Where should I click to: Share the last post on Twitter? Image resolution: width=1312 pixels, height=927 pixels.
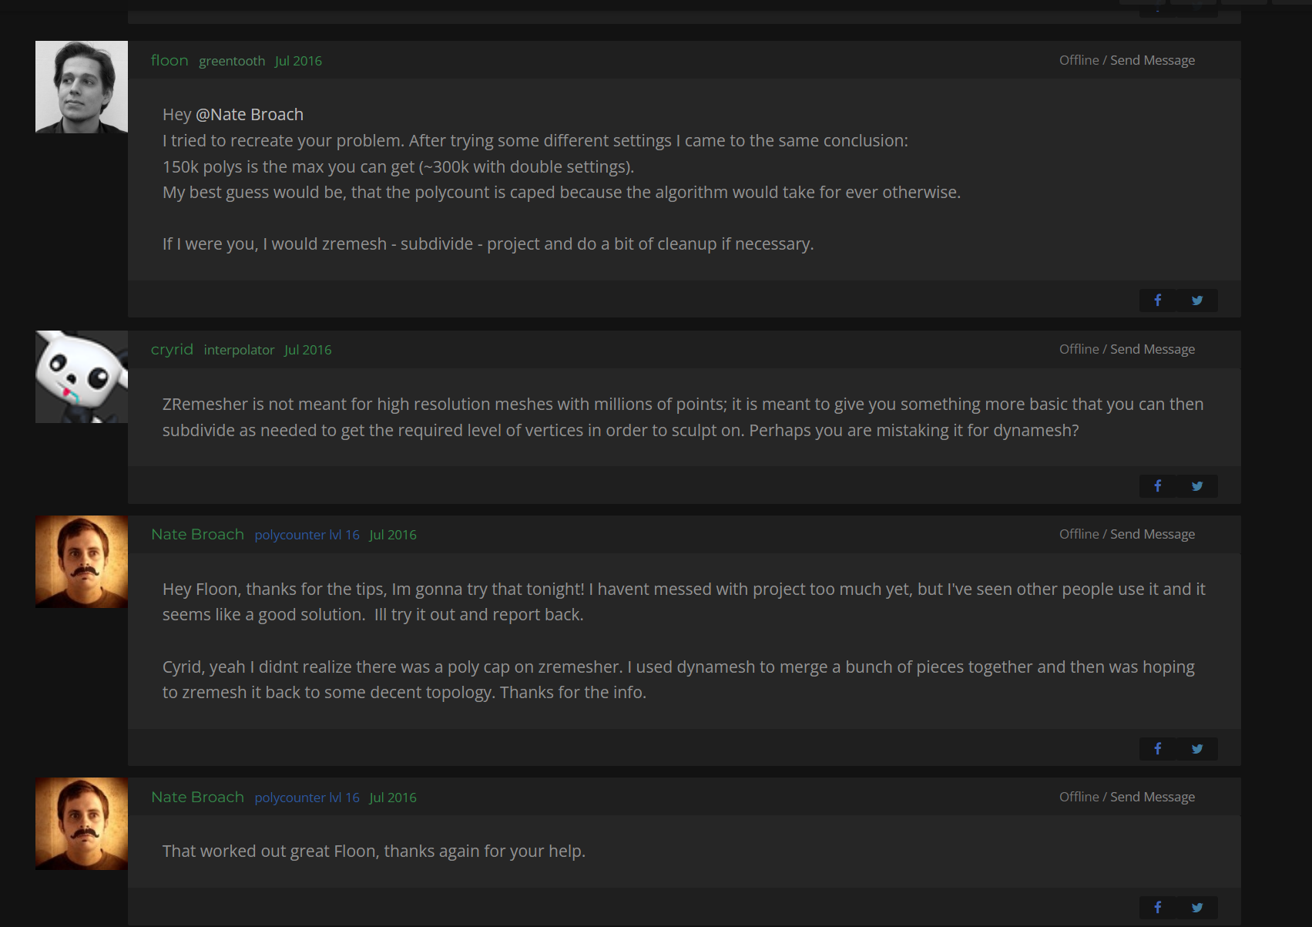(1197, 908)
